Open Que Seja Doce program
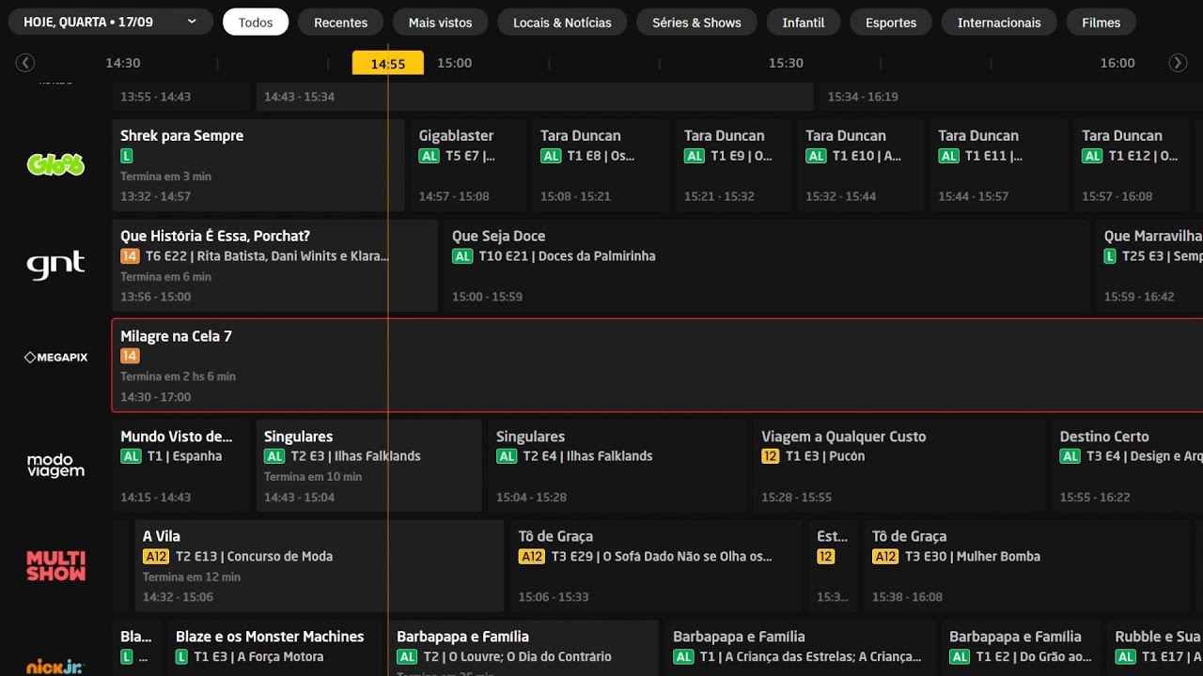The width and height of the screenshot is (1203, 676). tap(767, 266)
